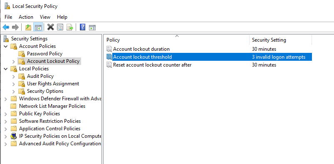Select the Local Policies tree item

(x=34, y=69)
